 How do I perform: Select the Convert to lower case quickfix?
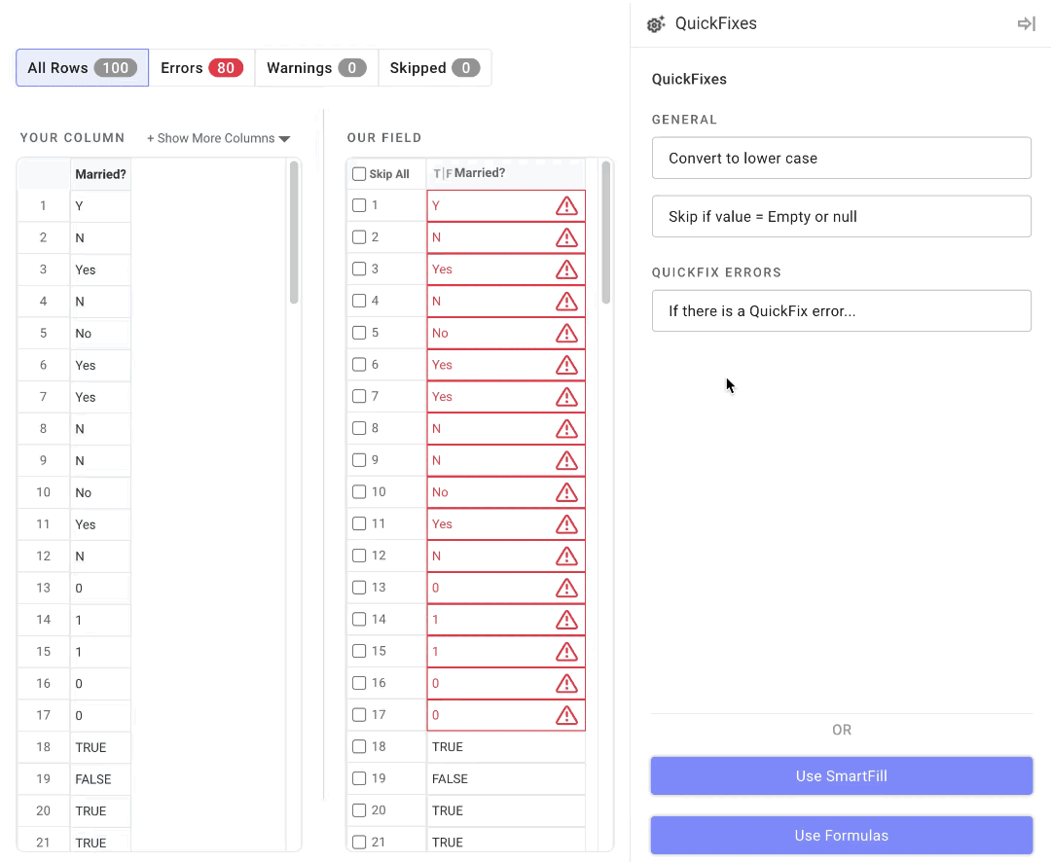click(x=841, y=159)
